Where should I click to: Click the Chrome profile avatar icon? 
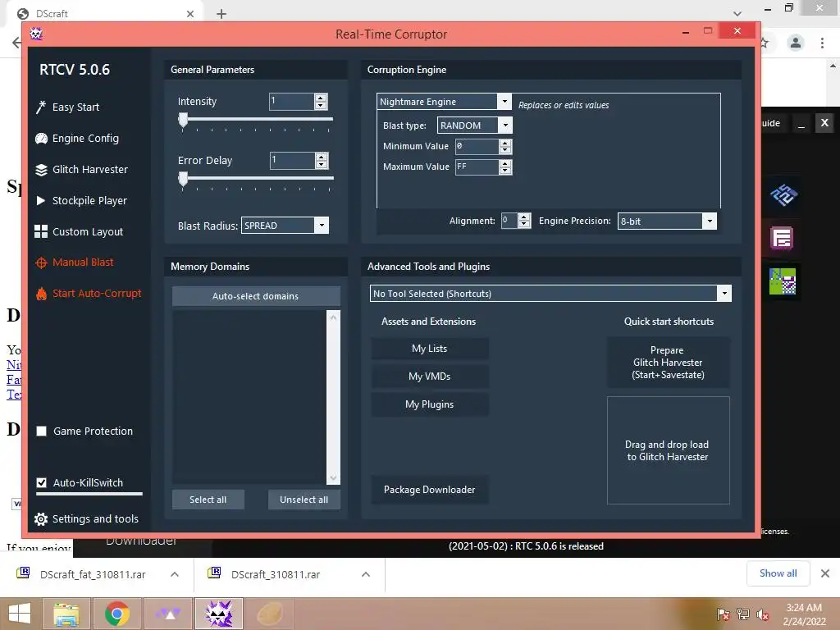coord(796,43)
